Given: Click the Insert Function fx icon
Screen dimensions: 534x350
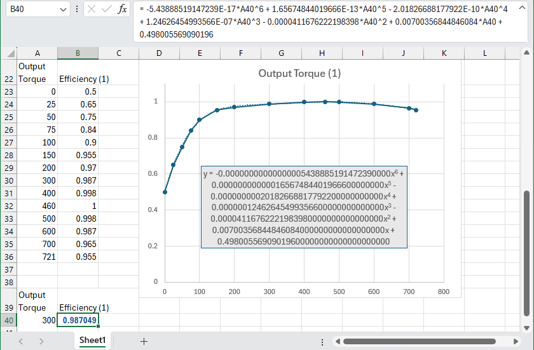Looking at the screenshot, I should click(123, 10).
